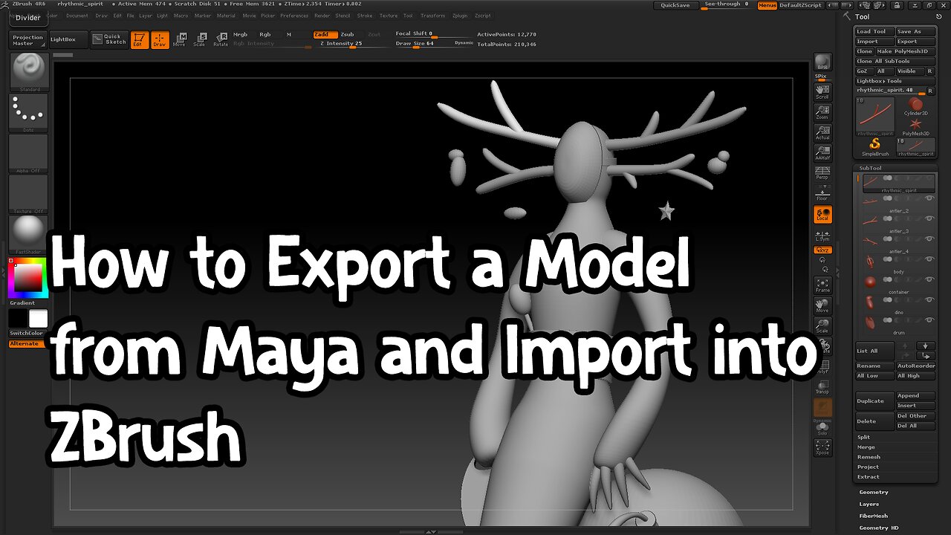Select the Cylinder3D tool
The height and width of the screenshot is (535, 951).
(x=916, y=106)
